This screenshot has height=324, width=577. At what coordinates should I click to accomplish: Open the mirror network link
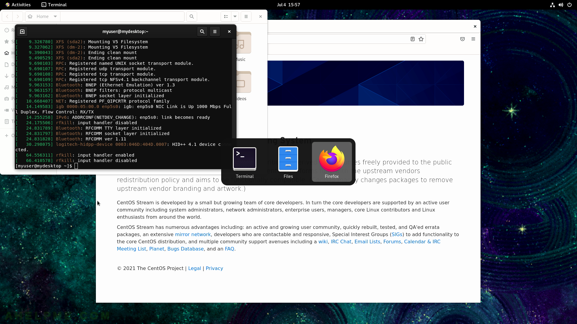(193, 235)
